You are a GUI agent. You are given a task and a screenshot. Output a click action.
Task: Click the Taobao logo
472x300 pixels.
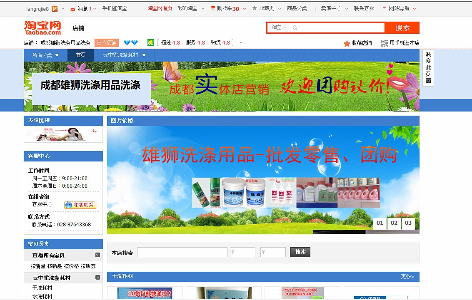[x=42, y=27]
